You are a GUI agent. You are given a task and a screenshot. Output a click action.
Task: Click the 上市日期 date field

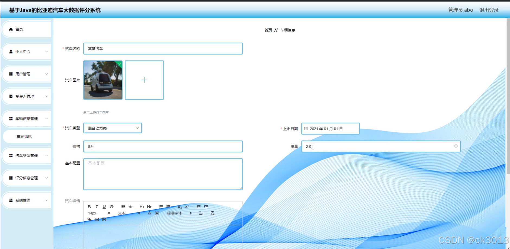pyautogui.click(x=331, y=129)
